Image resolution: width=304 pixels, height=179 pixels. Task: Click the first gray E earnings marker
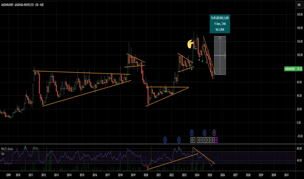(192, 140)
